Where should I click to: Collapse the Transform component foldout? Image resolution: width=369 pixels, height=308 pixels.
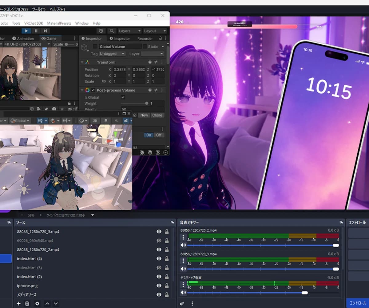coord(82,62)
